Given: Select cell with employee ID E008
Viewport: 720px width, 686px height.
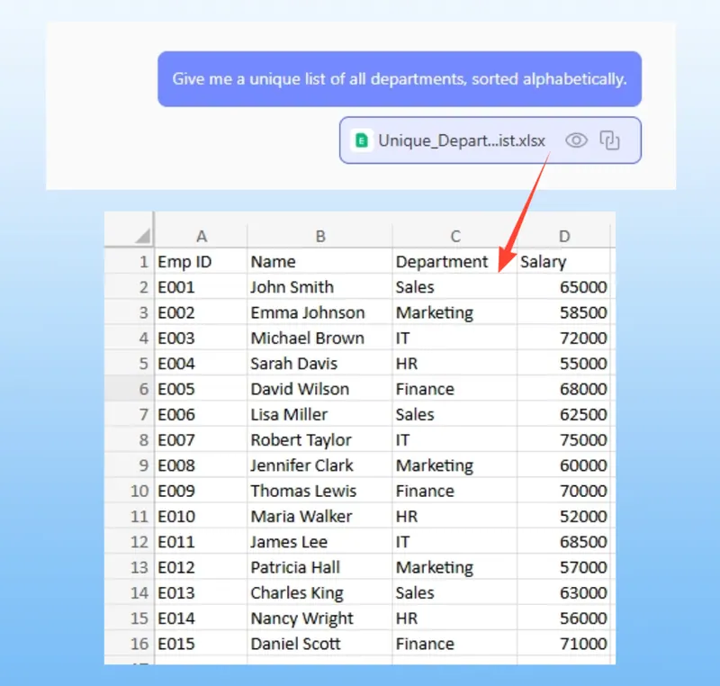Looking at the screenshot, I should tap(176, 465).
